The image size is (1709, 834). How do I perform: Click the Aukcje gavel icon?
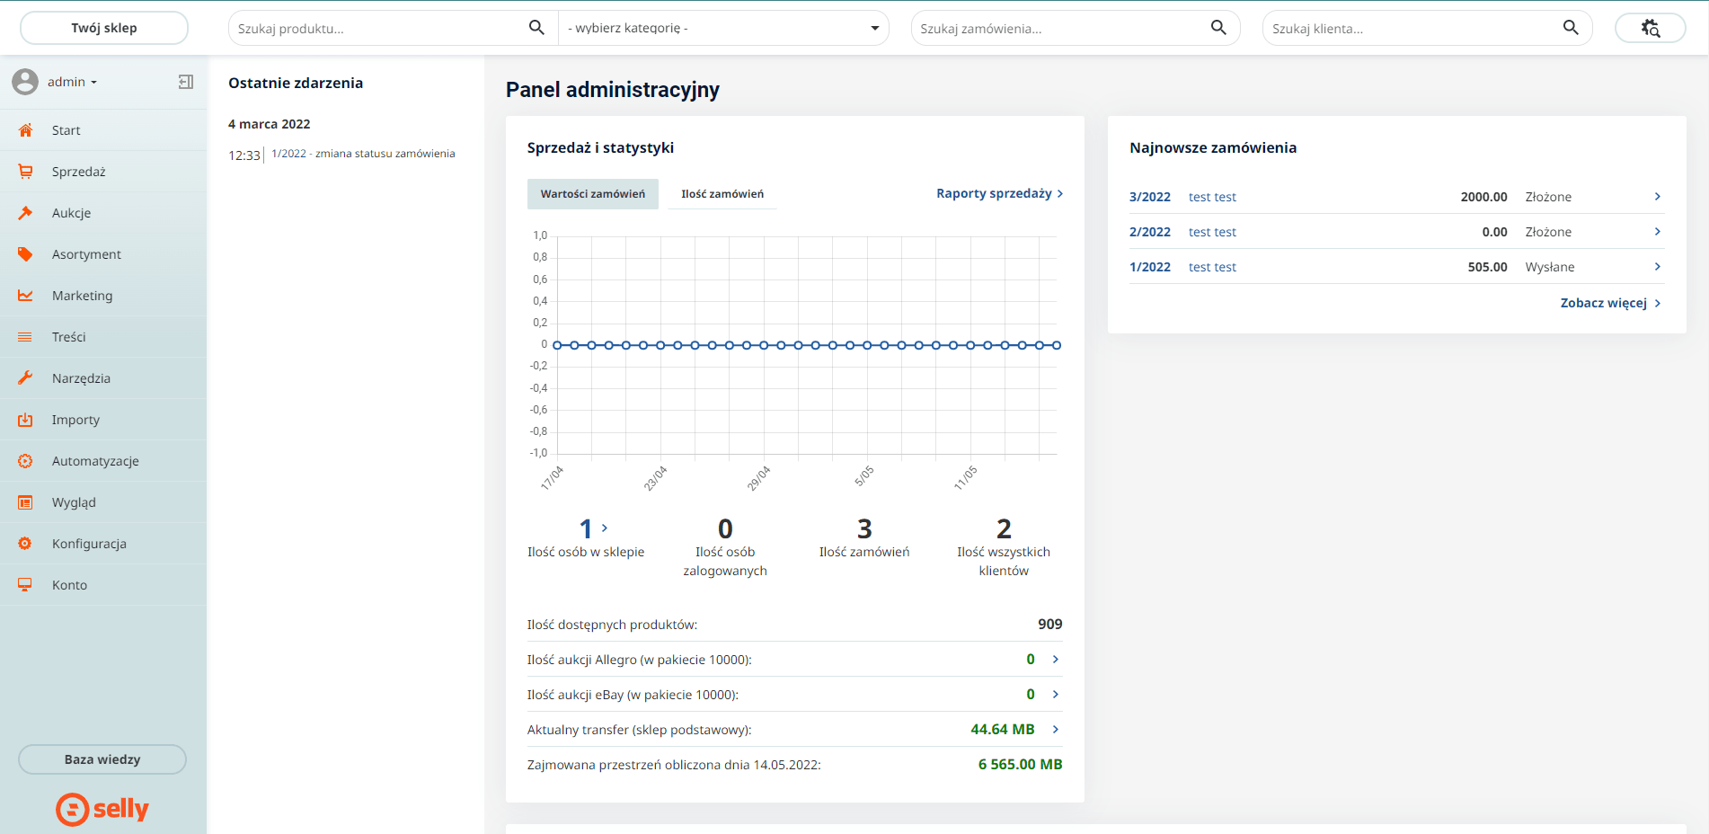pyautogui.click(x=25, y=213)
